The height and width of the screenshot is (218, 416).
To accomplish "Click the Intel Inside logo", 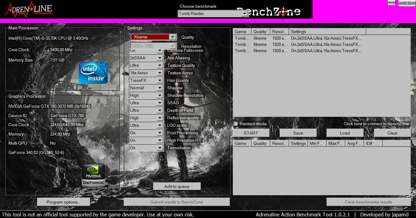I will click(x=93, y=73).
